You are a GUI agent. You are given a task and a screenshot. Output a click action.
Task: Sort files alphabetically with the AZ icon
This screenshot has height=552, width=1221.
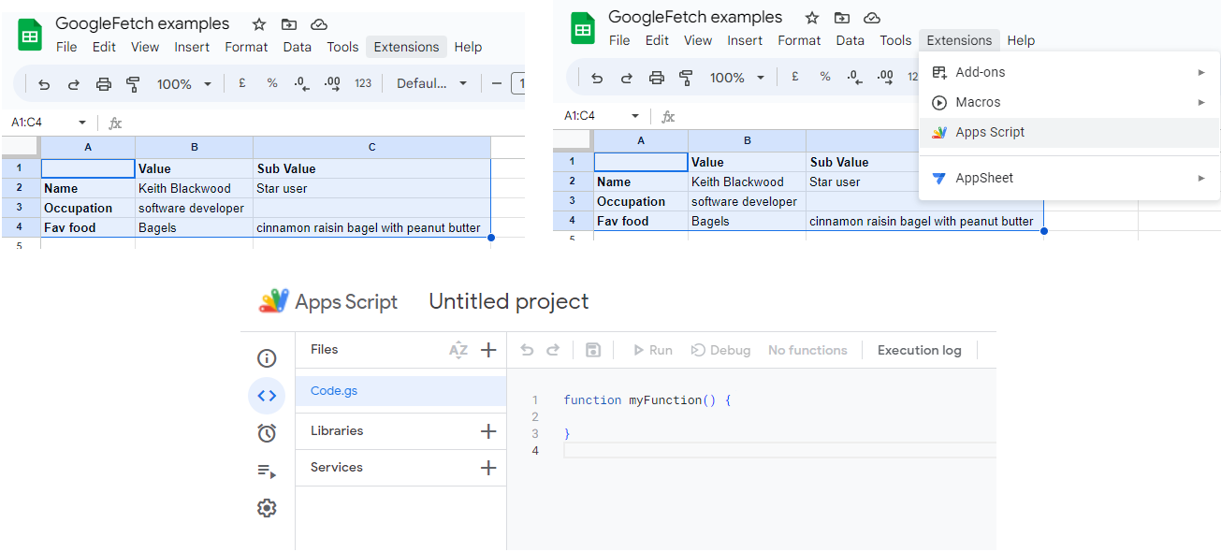458,350
